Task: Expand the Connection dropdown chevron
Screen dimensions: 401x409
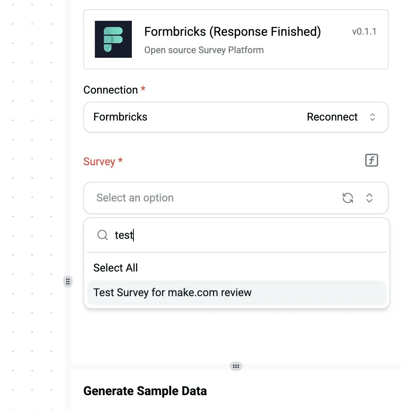Action: click(372, 117)
